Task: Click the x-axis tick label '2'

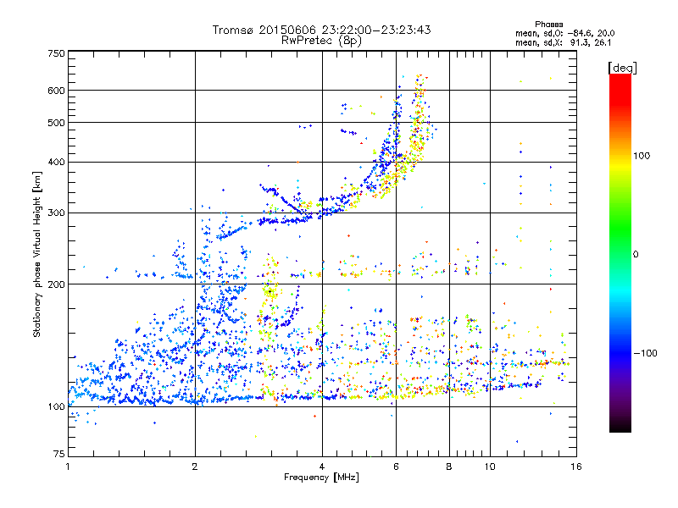Action: [x=195, y=467]
